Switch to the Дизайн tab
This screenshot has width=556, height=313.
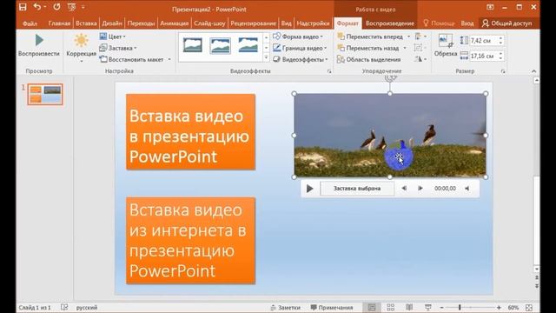point(112,23)
